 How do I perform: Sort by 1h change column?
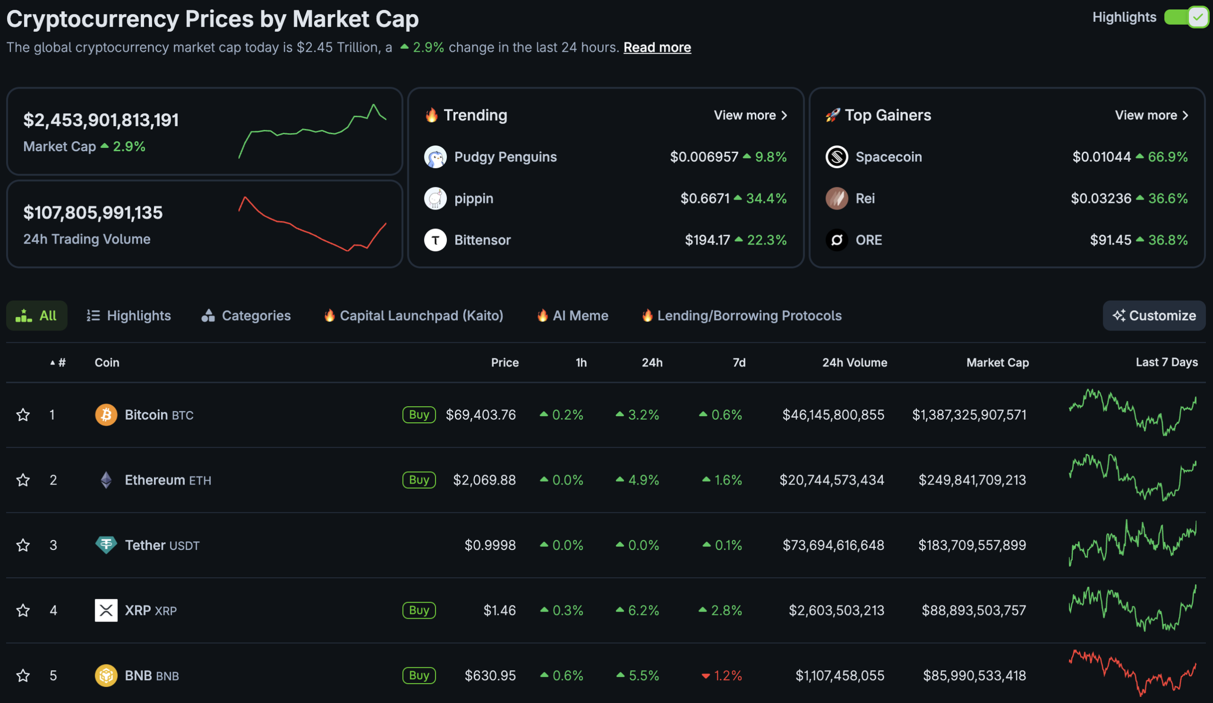(x=581, y=363)
